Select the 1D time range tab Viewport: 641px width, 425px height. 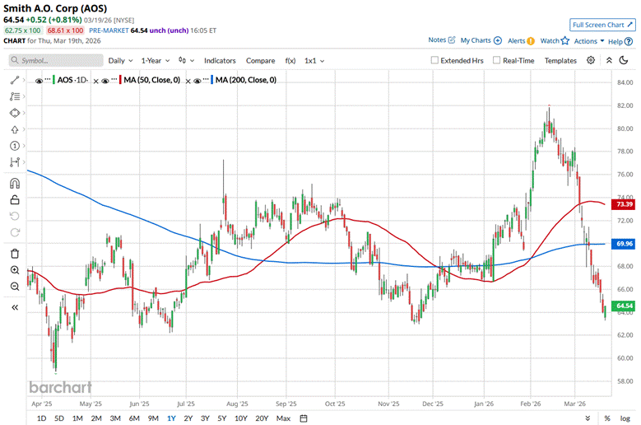[x=41, y=418]
